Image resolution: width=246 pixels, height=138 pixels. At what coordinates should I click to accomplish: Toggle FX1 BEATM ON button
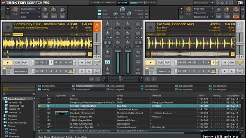(x=45, y=17)
